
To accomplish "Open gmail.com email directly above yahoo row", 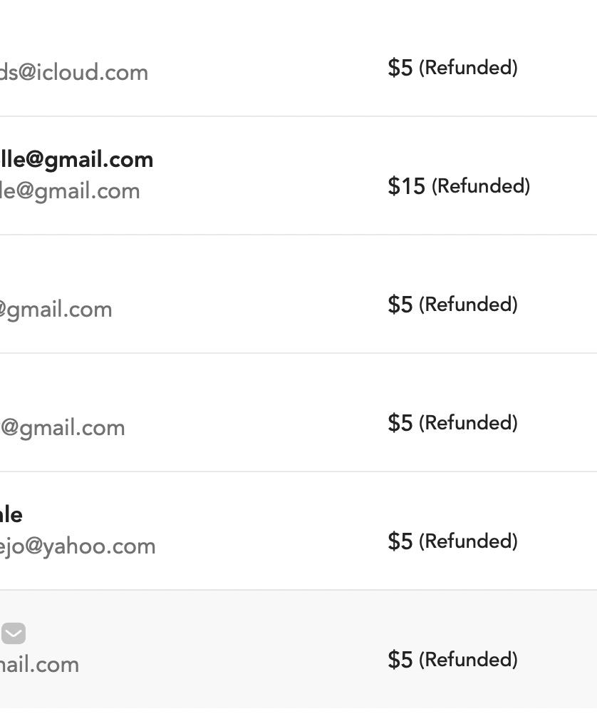I will (x=63, y=428).
